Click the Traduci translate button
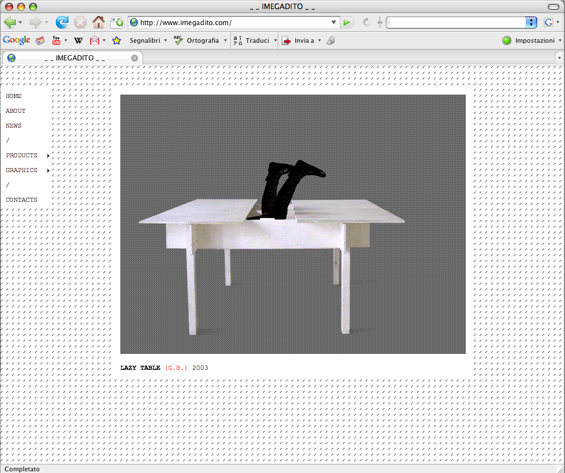 pos(251,40)
